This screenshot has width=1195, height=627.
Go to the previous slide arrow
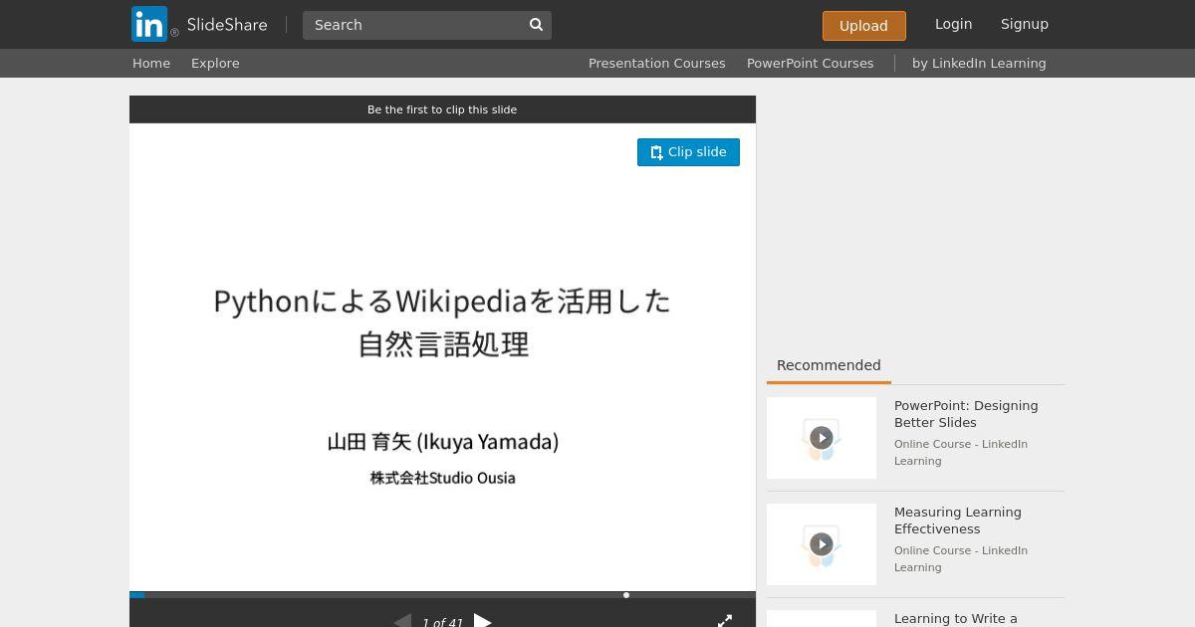402,621
